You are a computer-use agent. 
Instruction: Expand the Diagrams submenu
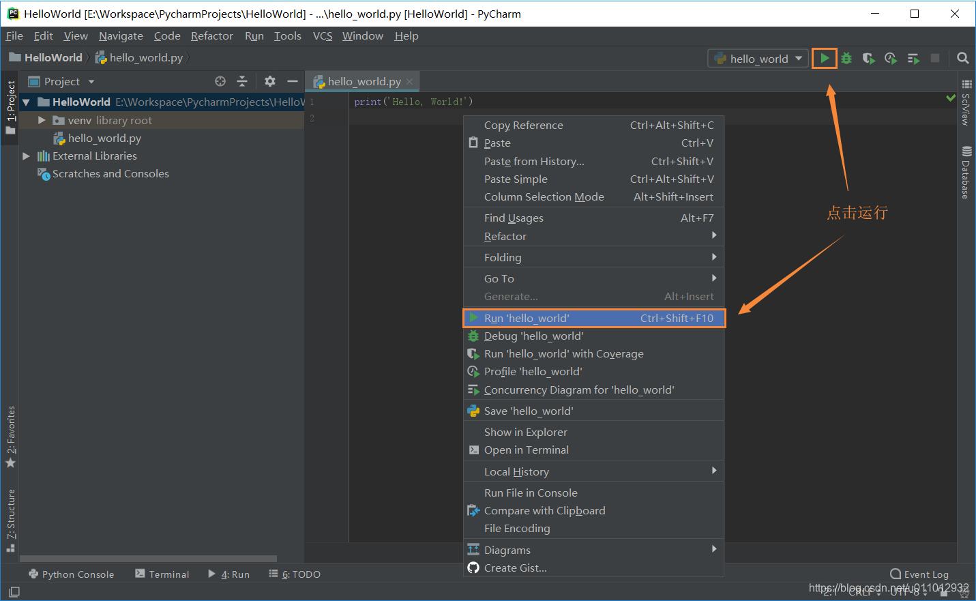593,550
